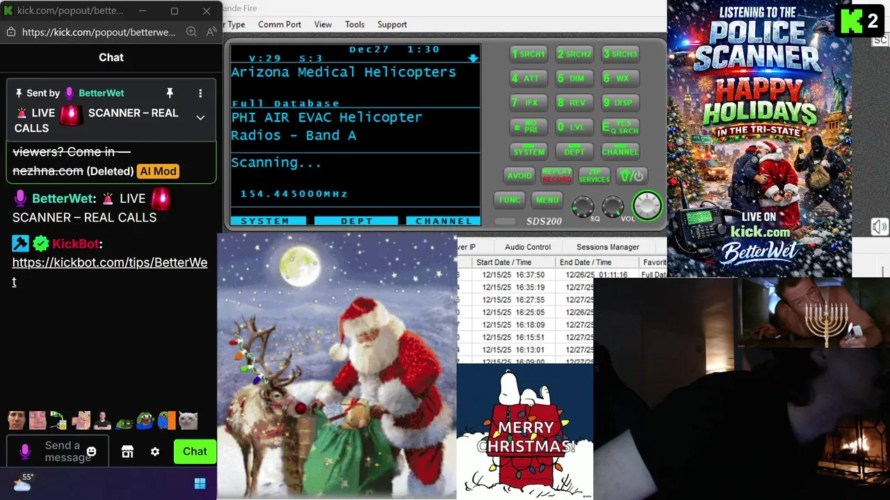Open the weather widget showing 55°
Screen dimensions: 890x500
coord(24,482)
